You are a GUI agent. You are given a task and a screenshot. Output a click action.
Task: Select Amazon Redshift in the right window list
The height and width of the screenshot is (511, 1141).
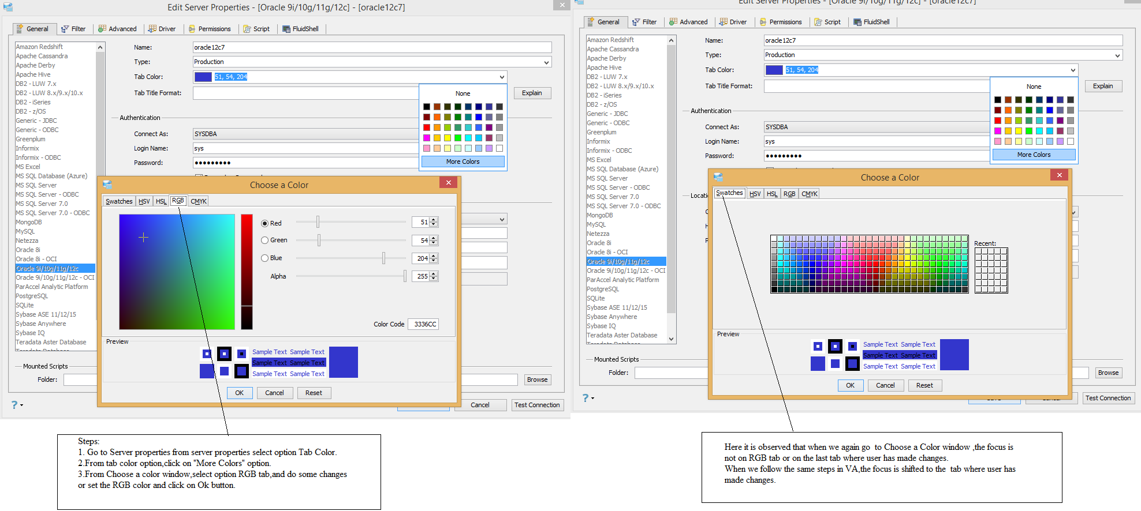610,40
